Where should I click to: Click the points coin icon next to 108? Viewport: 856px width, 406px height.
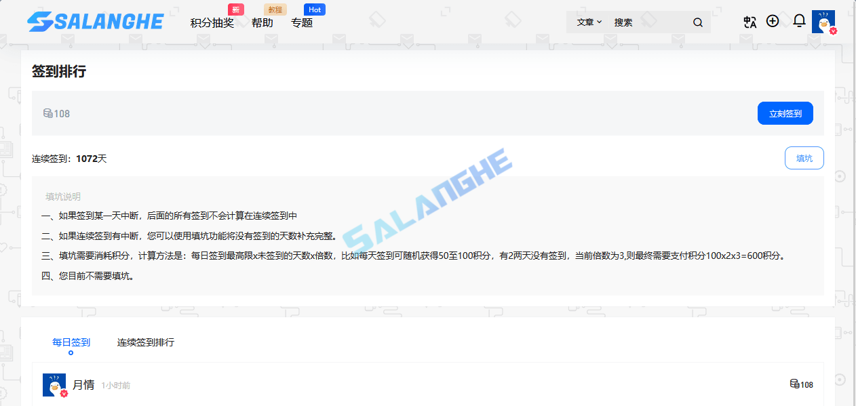click(x=47, y=113)
